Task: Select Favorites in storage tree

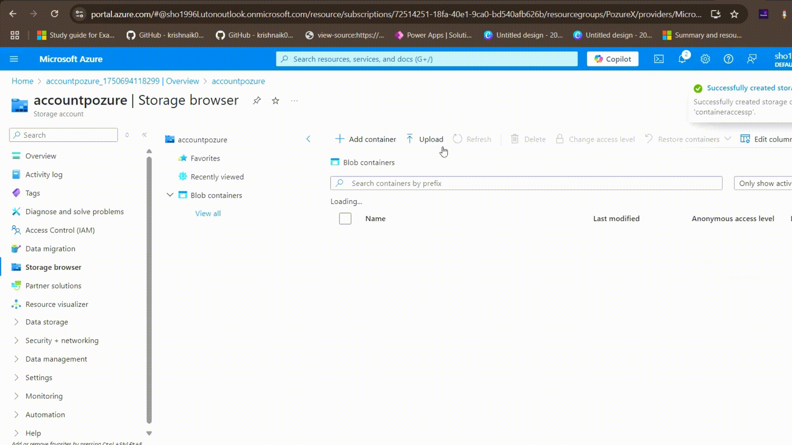Action: tap(205, 158)
